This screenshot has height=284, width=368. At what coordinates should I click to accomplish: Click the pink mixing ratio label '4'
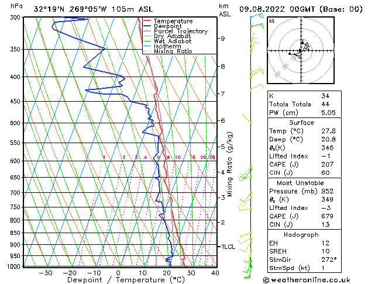pyautogui.click(x=145, y=157)
